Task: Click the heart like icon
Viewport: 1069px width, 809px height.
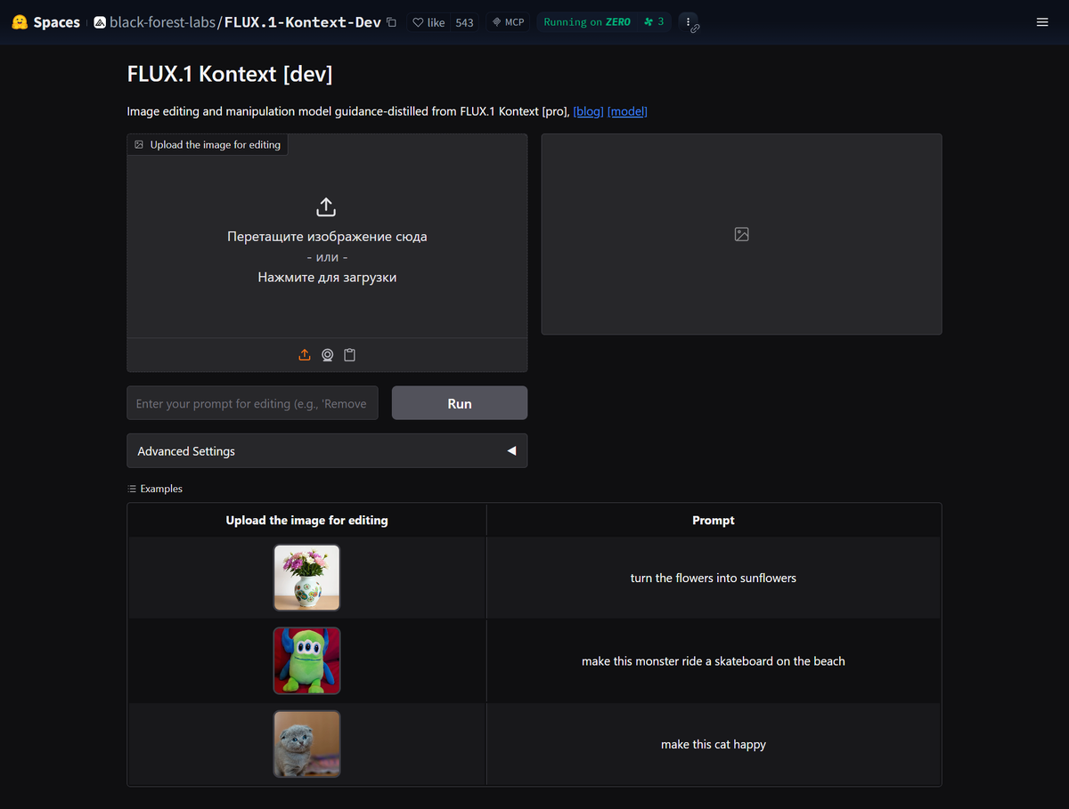Action: click(x=418, y=22)
